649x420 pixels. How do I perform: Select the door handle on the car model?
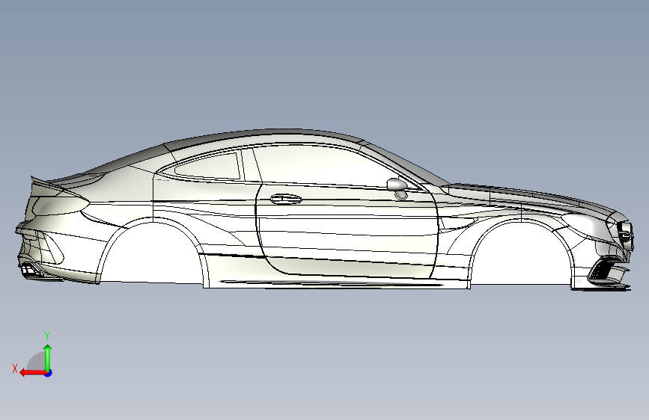pyautogui.click(x=286, y=200)
